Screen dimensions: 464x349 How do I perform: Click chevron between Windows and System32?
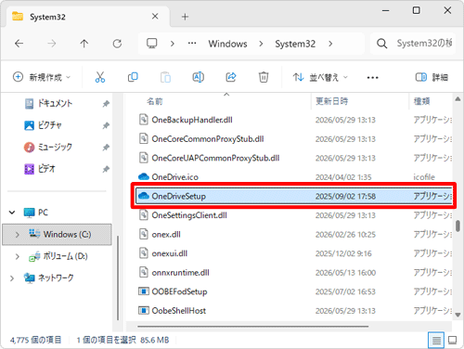261,44
